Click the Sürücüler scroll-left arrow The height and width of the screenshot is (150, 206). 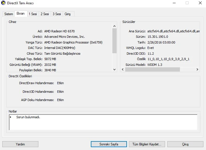(123, 70)
